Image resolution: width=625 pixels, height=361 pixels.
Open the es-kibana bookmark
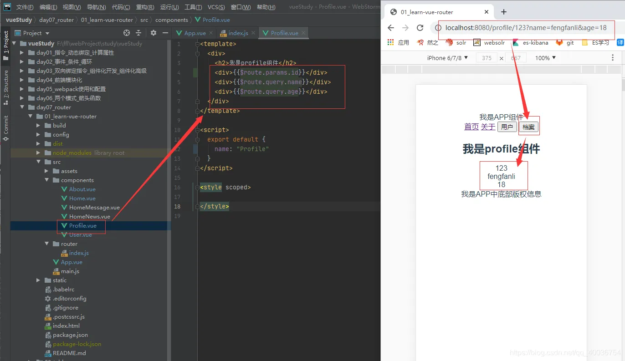[x=530, y=42]
